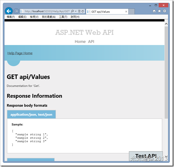Click the "Documentation for 'Get'." text

point(23,86)
